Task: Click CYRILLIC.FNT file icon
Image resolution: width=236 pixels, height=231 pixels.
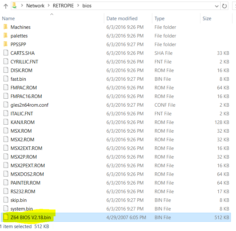Action: (6, 62)
